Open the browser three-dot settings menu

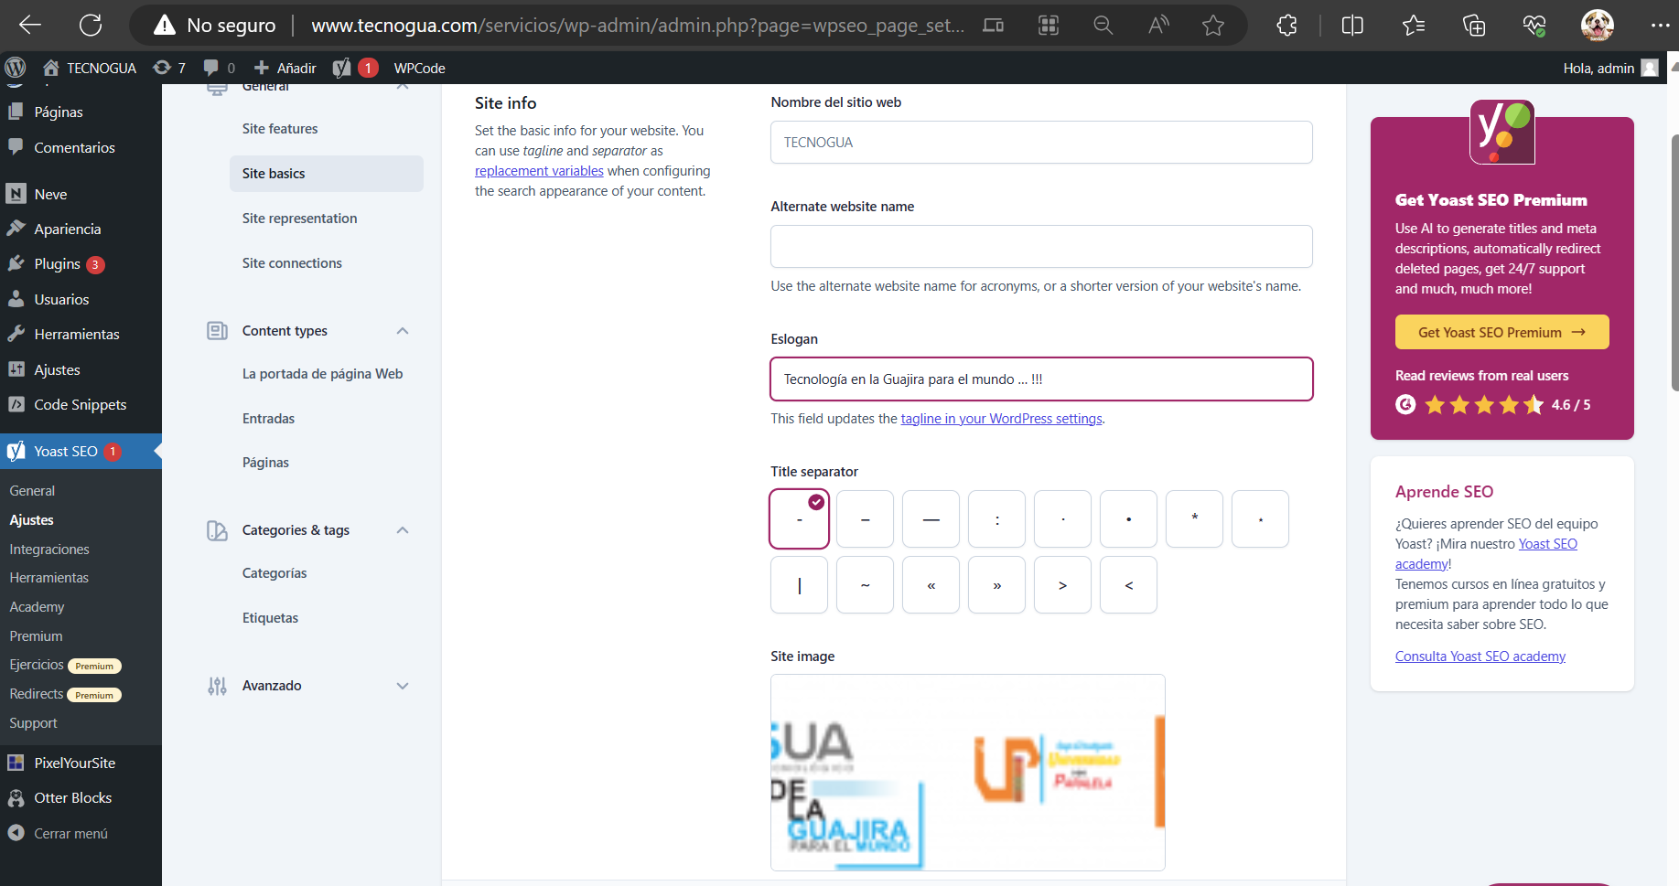pyautogui.click(x=1660, y=26)
